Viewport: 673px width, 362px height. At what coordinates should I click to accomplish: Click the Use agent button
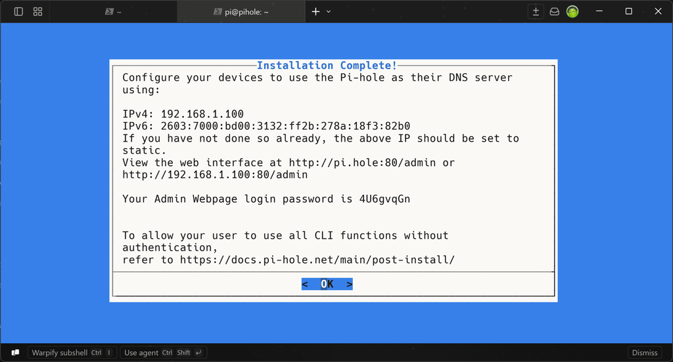[164, 353]
